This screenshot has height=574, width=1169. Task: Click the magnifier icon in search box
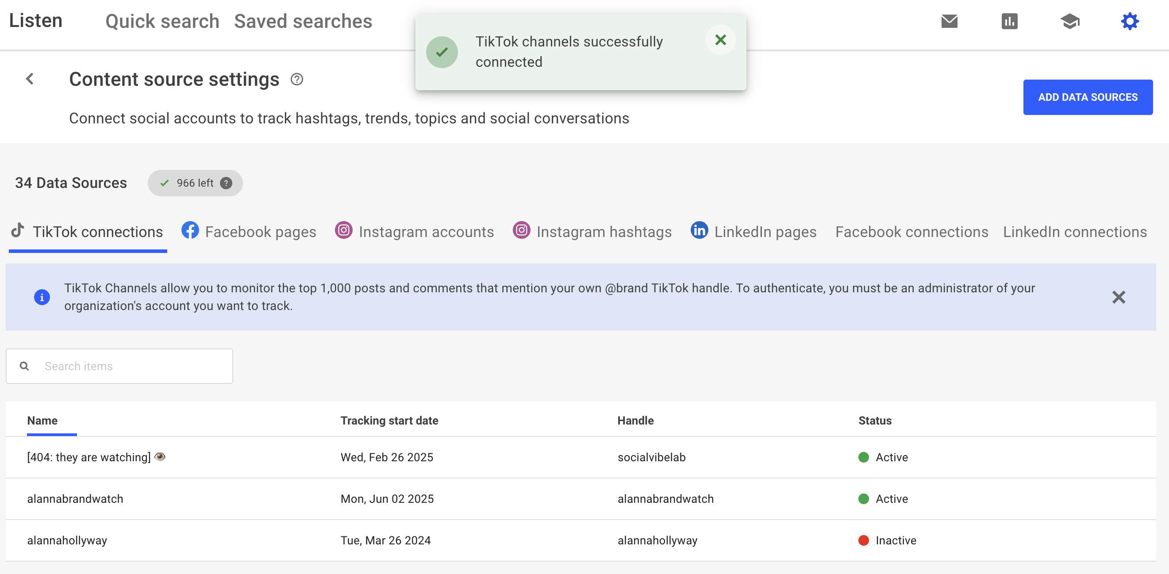[24, 366]
